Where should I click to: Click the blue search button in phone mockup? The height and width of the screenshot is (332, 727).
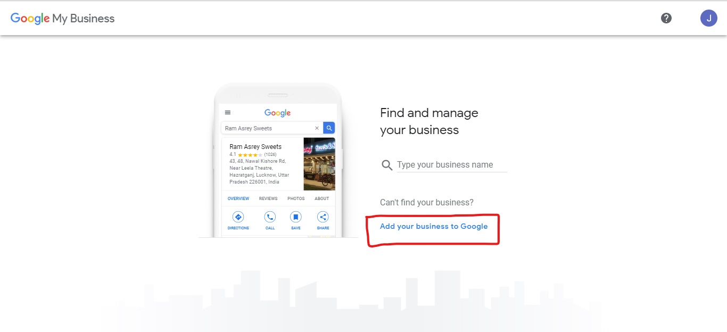coord(329,128)
